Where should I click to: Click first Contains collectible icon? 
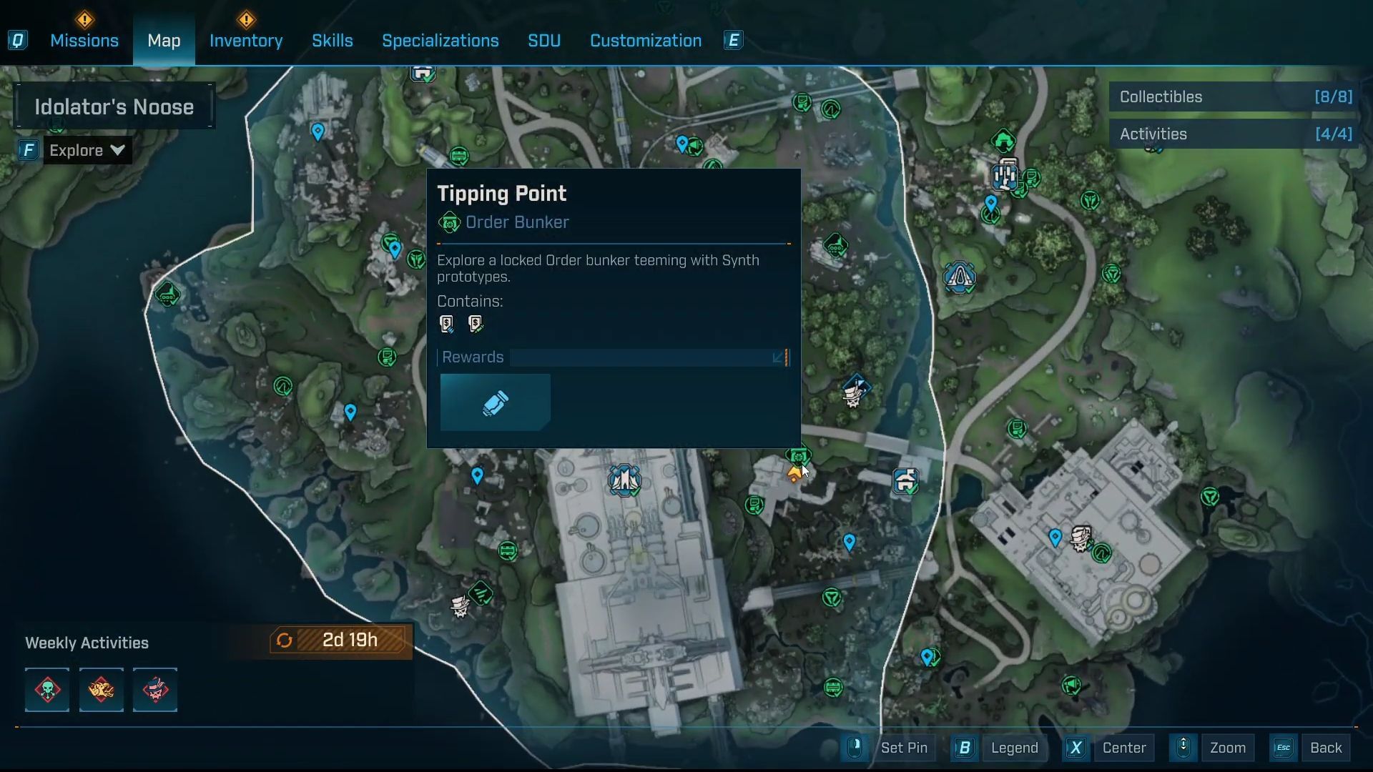coord(447,325)
